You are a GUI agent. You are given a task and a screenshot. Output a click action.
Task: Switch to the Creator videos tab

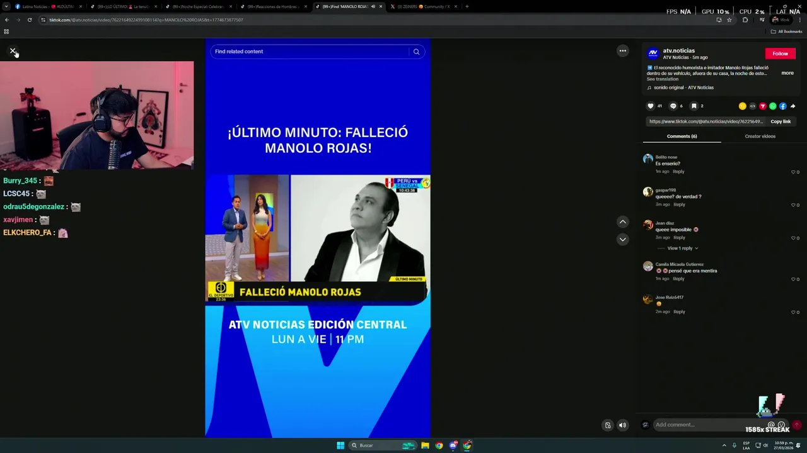(760, 137)
